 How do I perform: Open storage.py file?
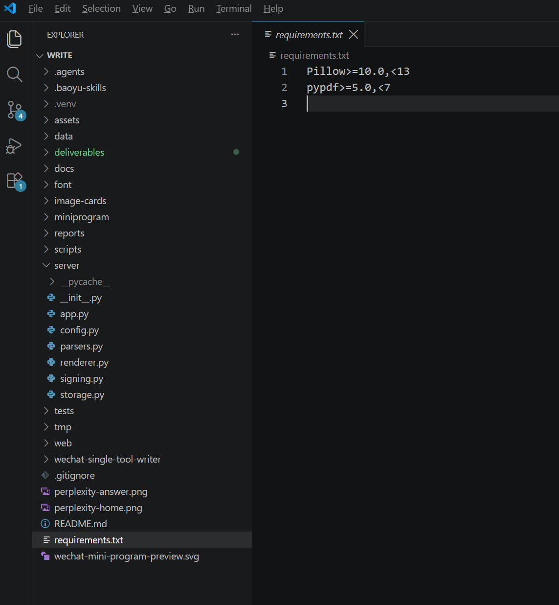point(142,395)
